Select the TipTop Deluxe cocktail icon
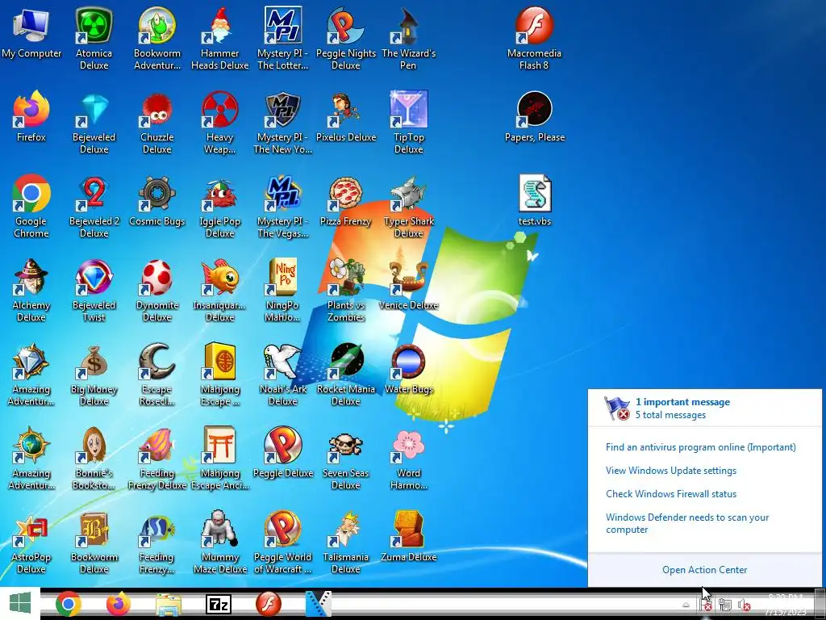Image resolution: width=826 pixels, height=620 pixels. [408, 109]
